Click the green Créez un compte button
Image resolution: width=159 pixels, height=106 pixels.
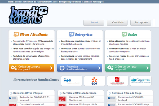click(128, 68)
